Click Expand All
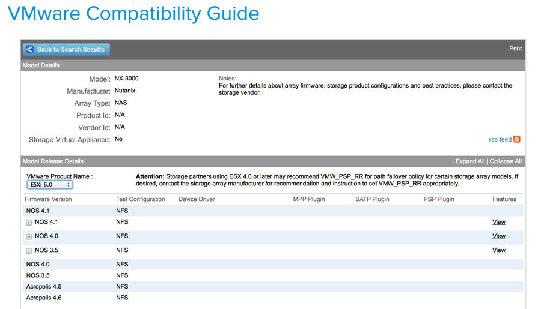Image resolution: width=541 pixels, height=309 pixels. [469, 161]
